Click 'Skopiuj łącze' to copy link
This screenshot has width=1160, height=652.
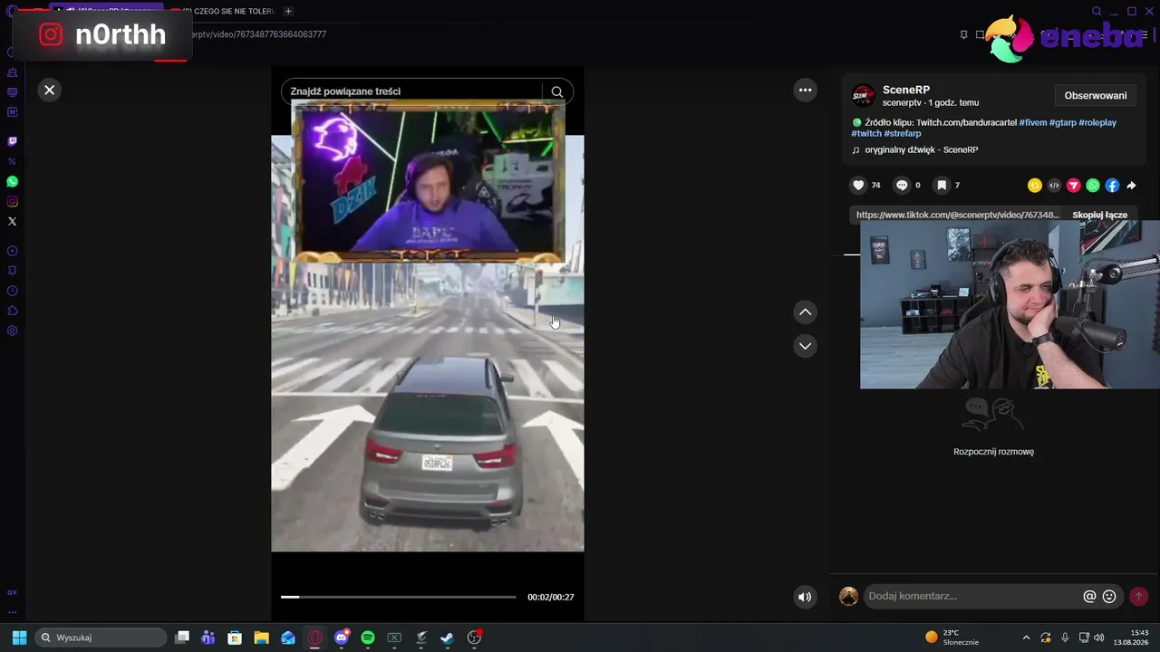pyautogui.click(x=1100, y=216)
